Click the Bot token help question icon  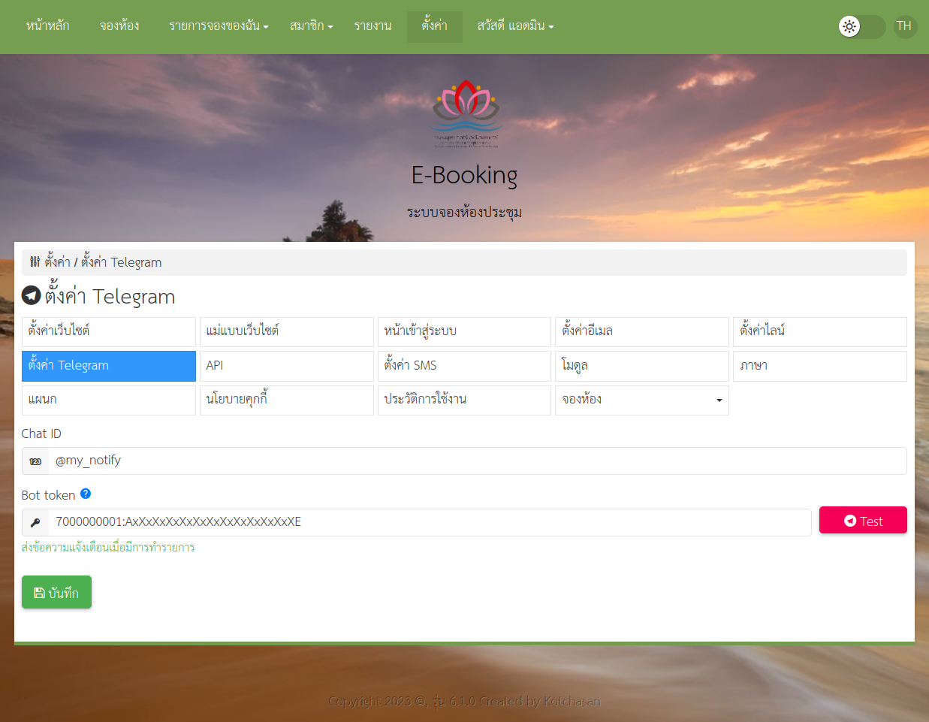(86, 494)
